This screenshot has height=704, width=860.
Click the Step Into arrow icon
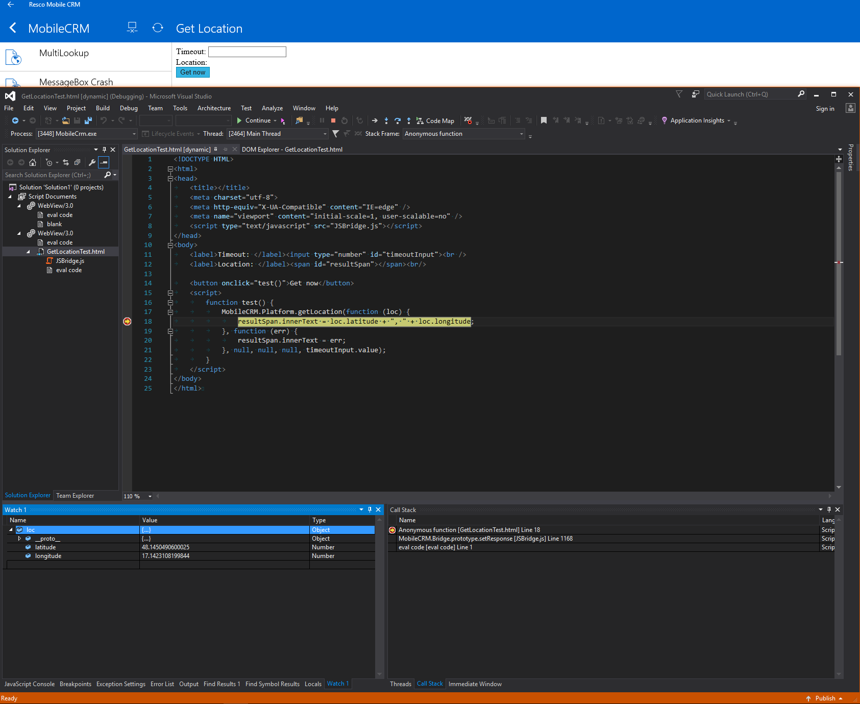[x=386, y=121]
